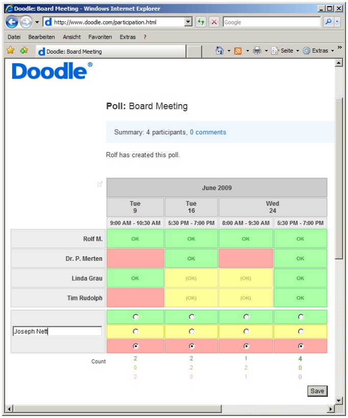The width and height of the screenshot is (348, 418).
Task: Click the Rolf M. participant row label
Action: click(x=58, y=239)
